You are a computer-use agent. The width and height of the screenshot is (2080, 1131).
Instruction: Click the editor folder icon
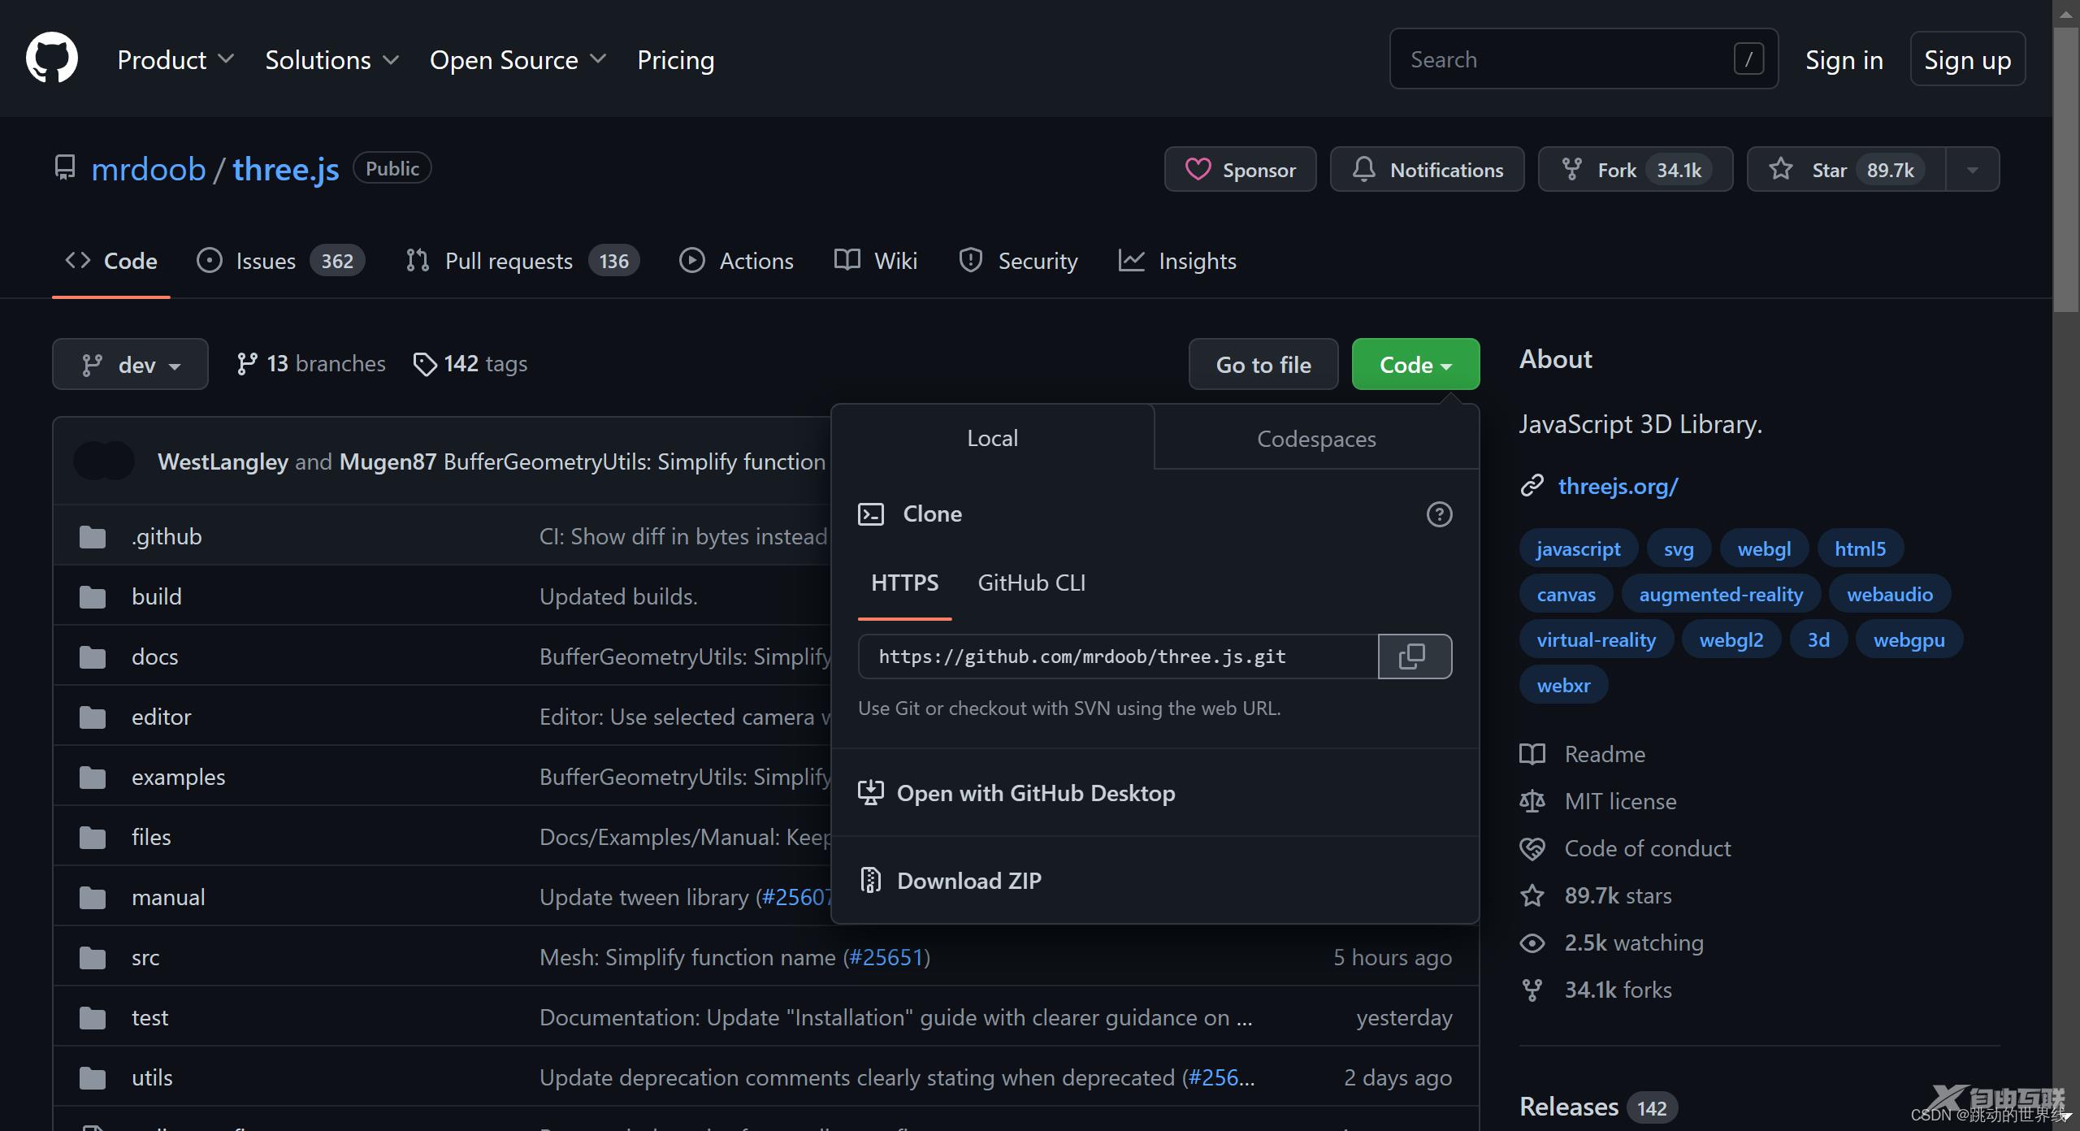[x=93, y=717]
